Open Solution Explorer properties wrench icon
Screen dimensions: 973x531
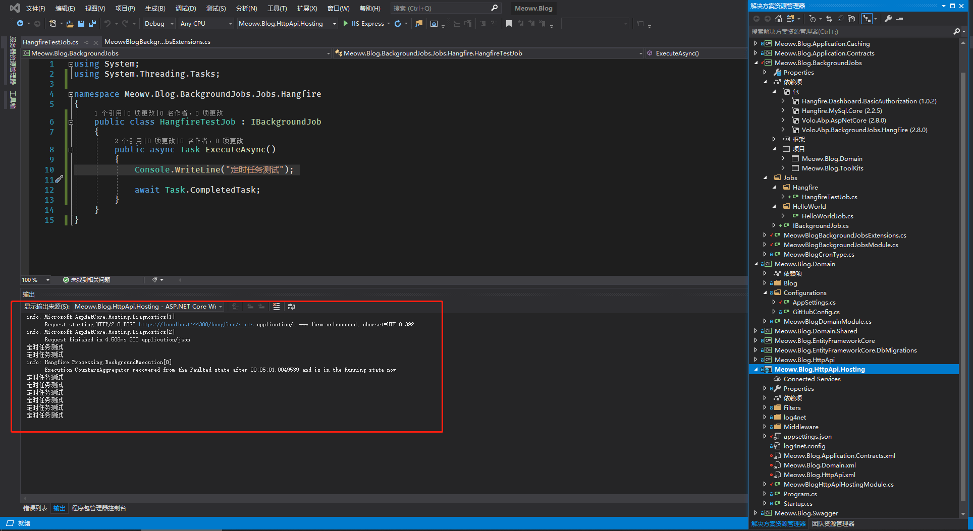point(888,19)
